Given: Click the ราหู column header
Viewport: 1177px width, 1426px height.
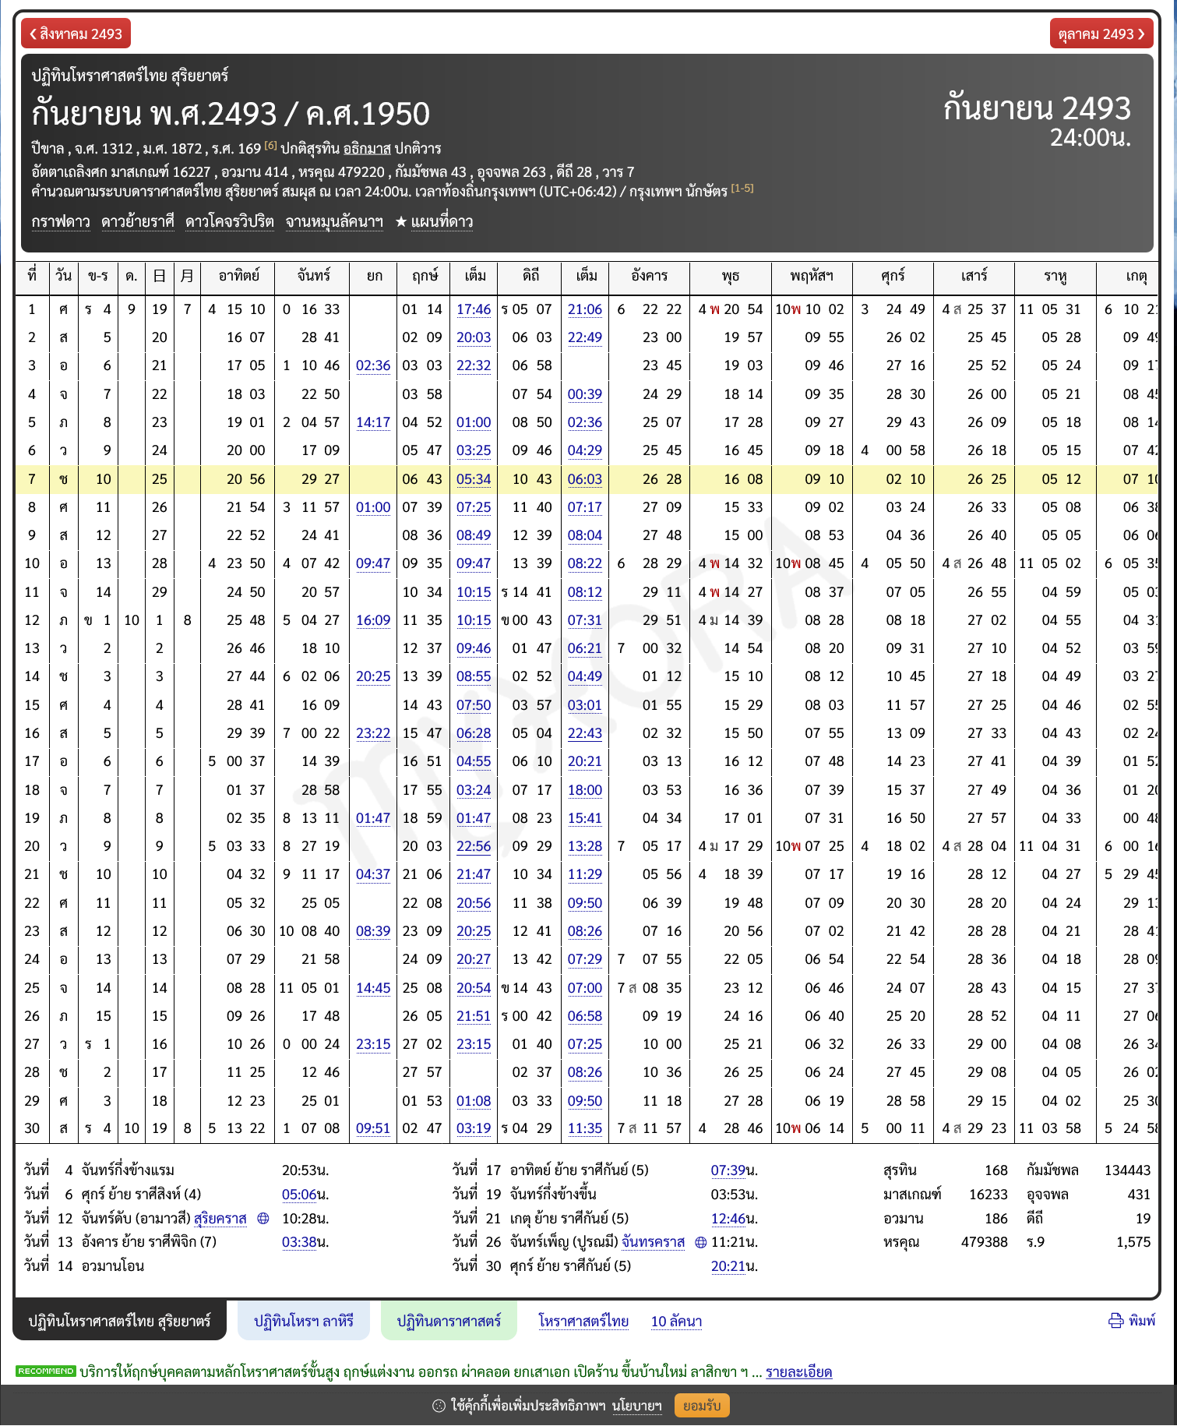Looking at the screenshot, I should (1055, 275).
